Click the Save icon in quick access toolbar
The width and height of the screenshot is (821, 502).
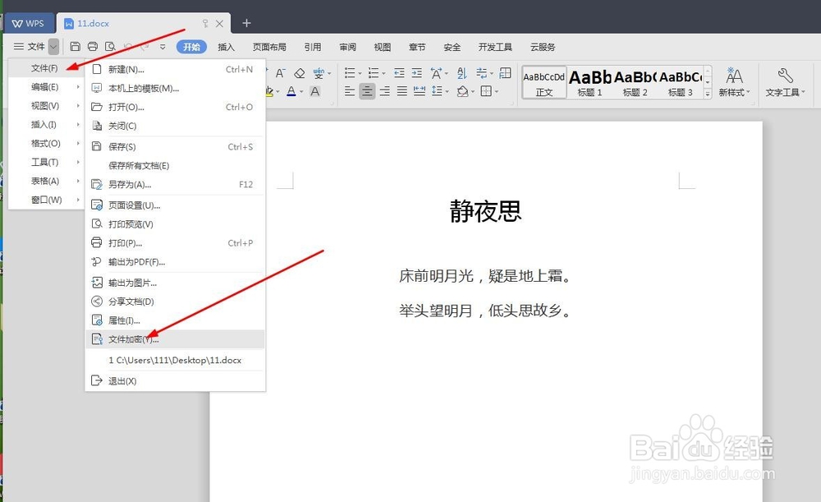click(76, 47)
